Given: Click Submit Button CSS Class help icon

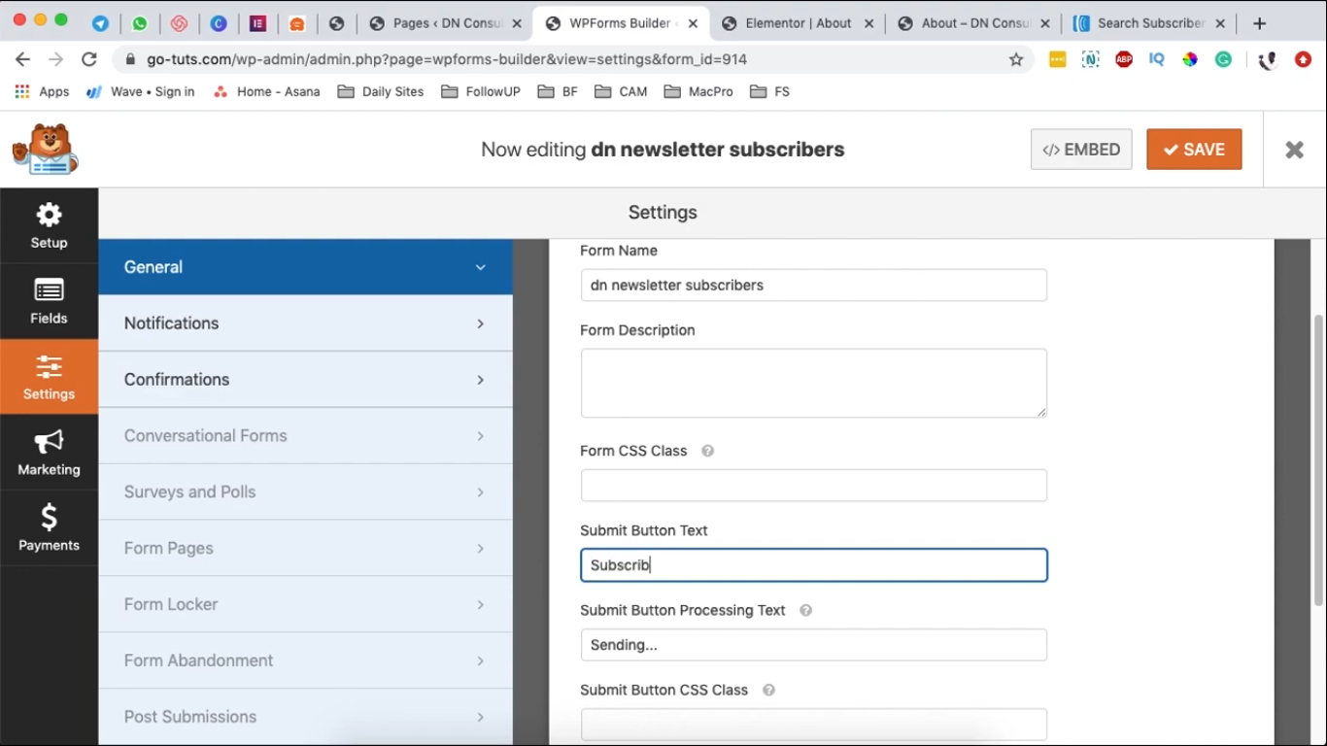Looking at the screenshot, I should tap(768, 690).
